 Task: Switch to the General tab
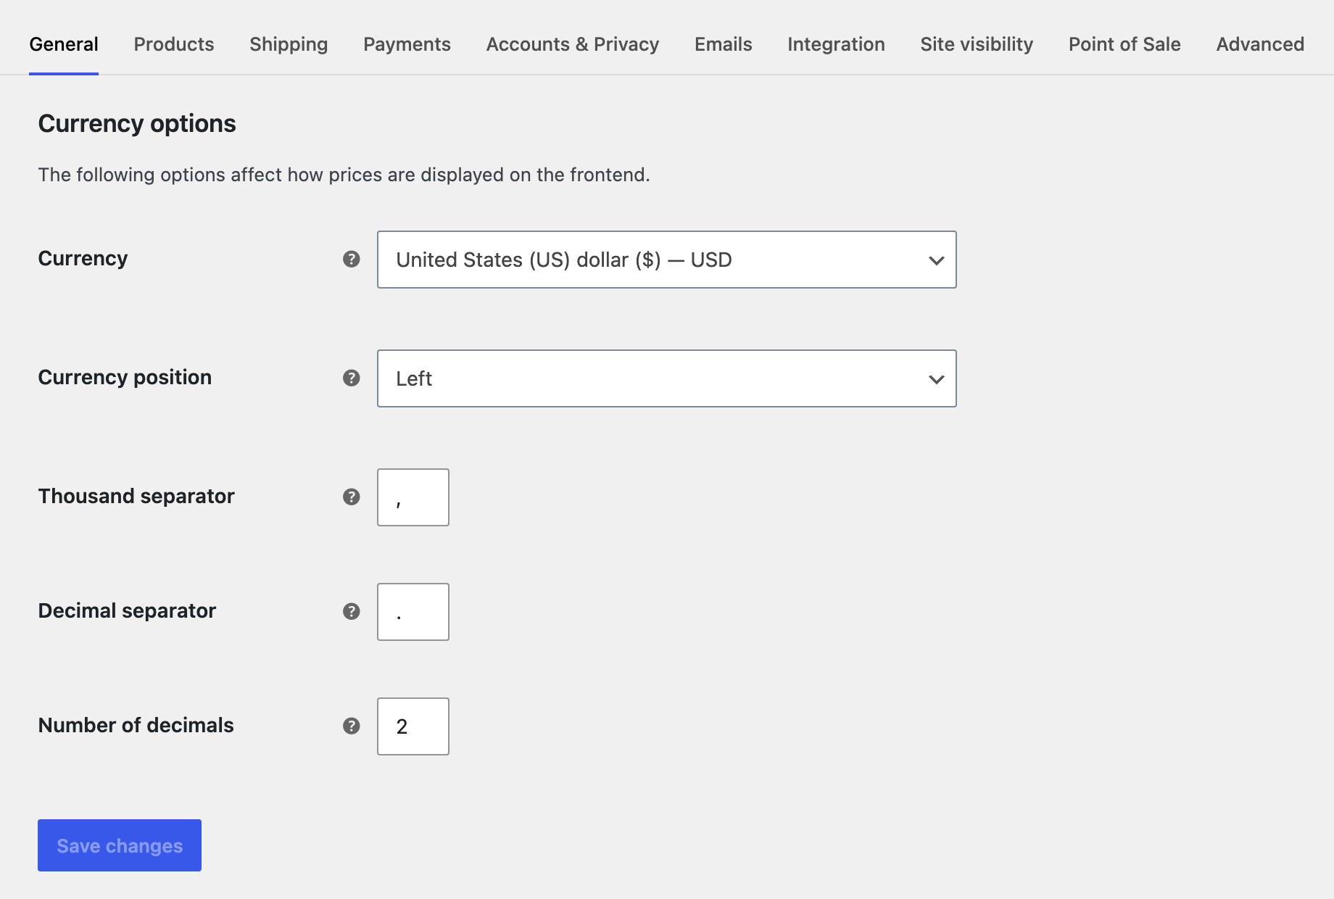point(64,44)
